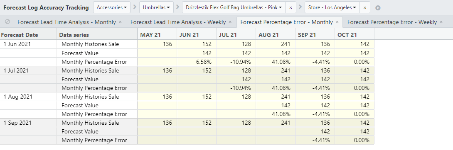453x150 pixels.
Task: Click the disabled circle-slash icon left of tabs
Action: tap(8, 22)
